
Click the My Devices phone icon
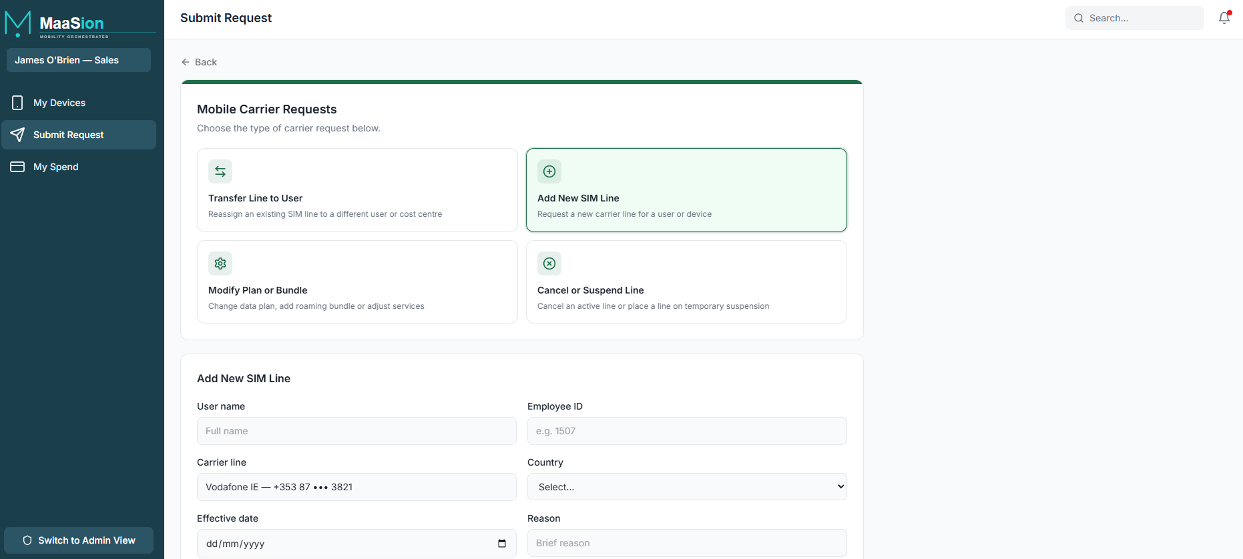pos(17,103)
